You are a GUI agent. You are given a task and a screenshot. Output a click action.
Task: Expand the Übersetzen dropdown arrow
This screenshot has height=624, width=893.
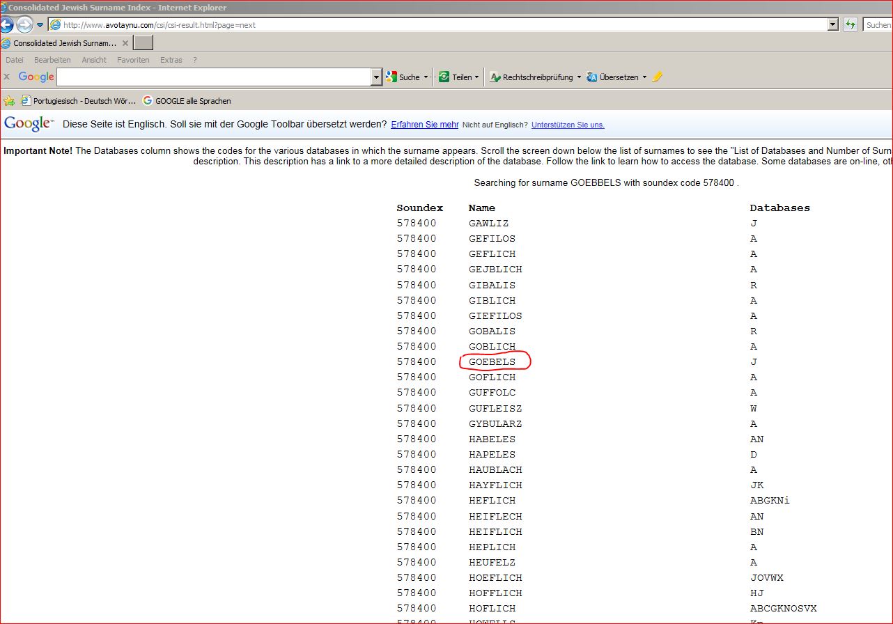pyautogui.click(x=644, y=77)
